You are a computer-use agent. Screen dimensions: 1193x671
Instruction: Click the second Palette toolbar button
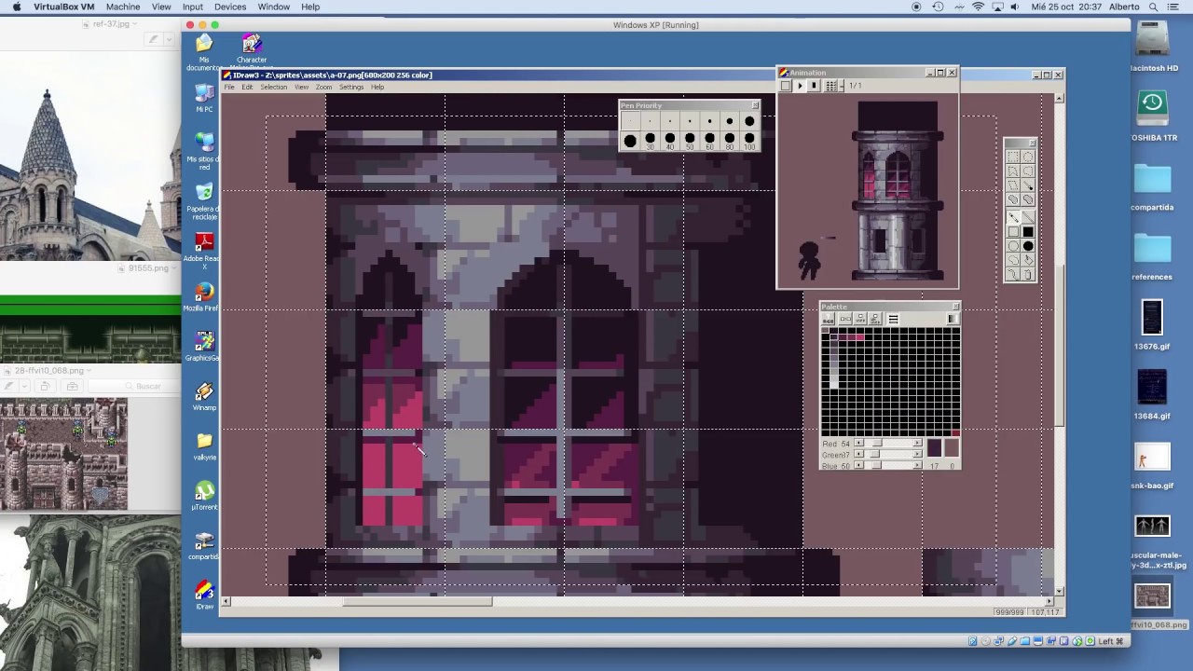845,319
